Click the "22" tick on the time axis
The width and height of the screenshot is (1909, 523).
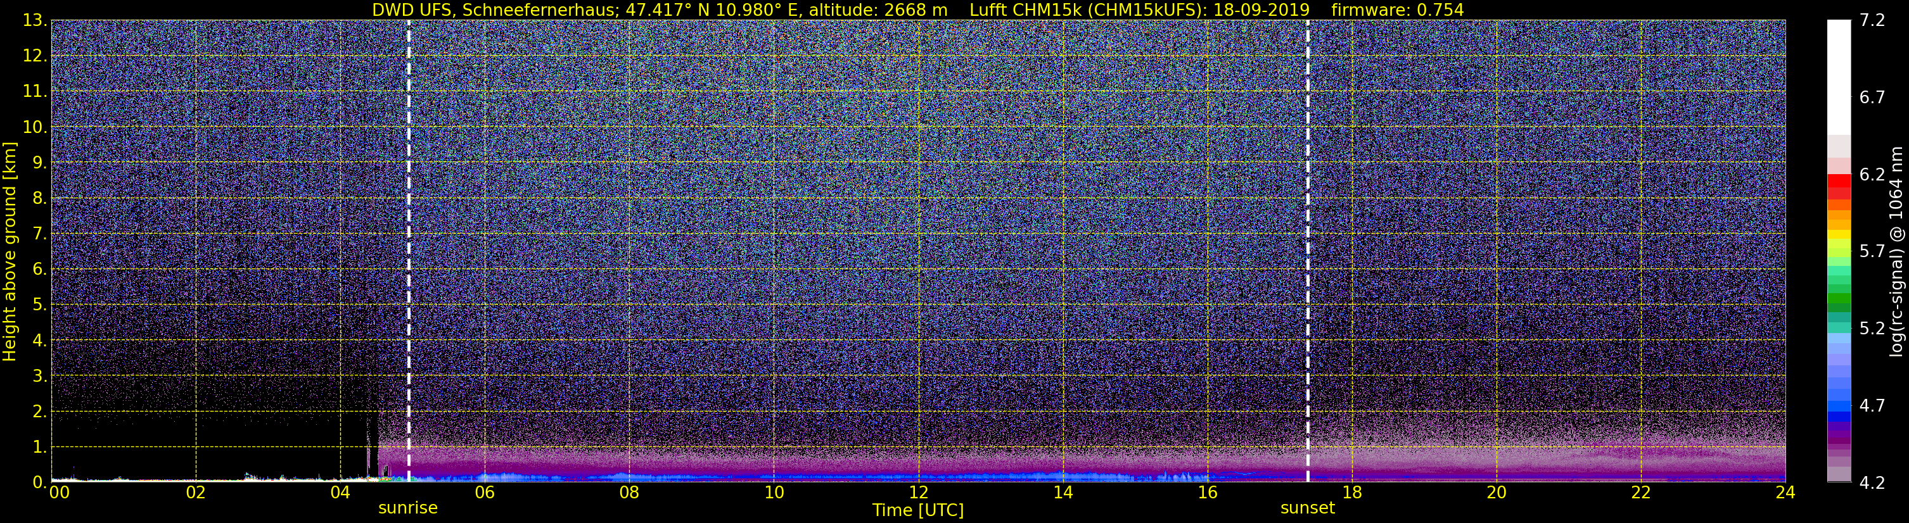(x=1641, y=493)
